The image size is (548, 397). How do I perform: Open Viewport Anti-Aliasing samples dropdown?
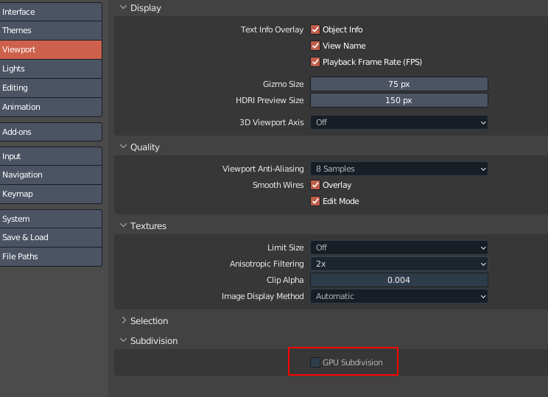tap(398, 169)
